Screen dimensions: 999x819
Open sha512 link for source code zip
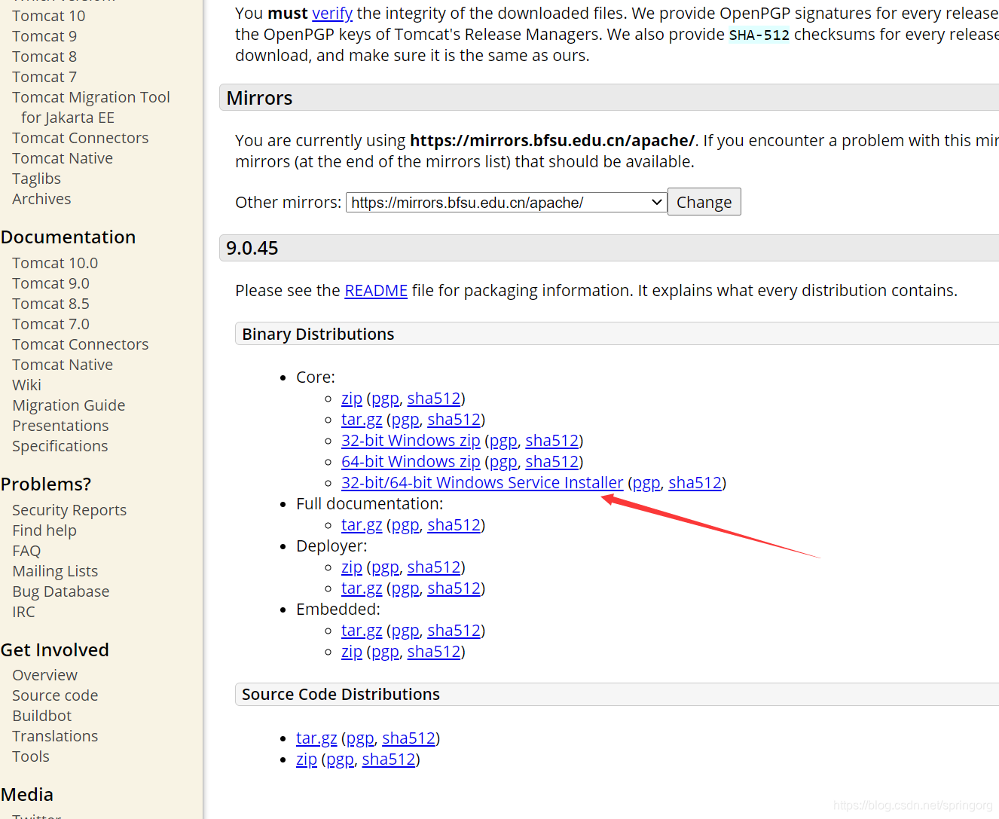tap(389, 759)
